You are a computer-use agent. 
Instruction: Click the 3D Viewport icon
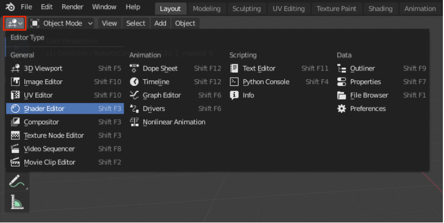16,68
